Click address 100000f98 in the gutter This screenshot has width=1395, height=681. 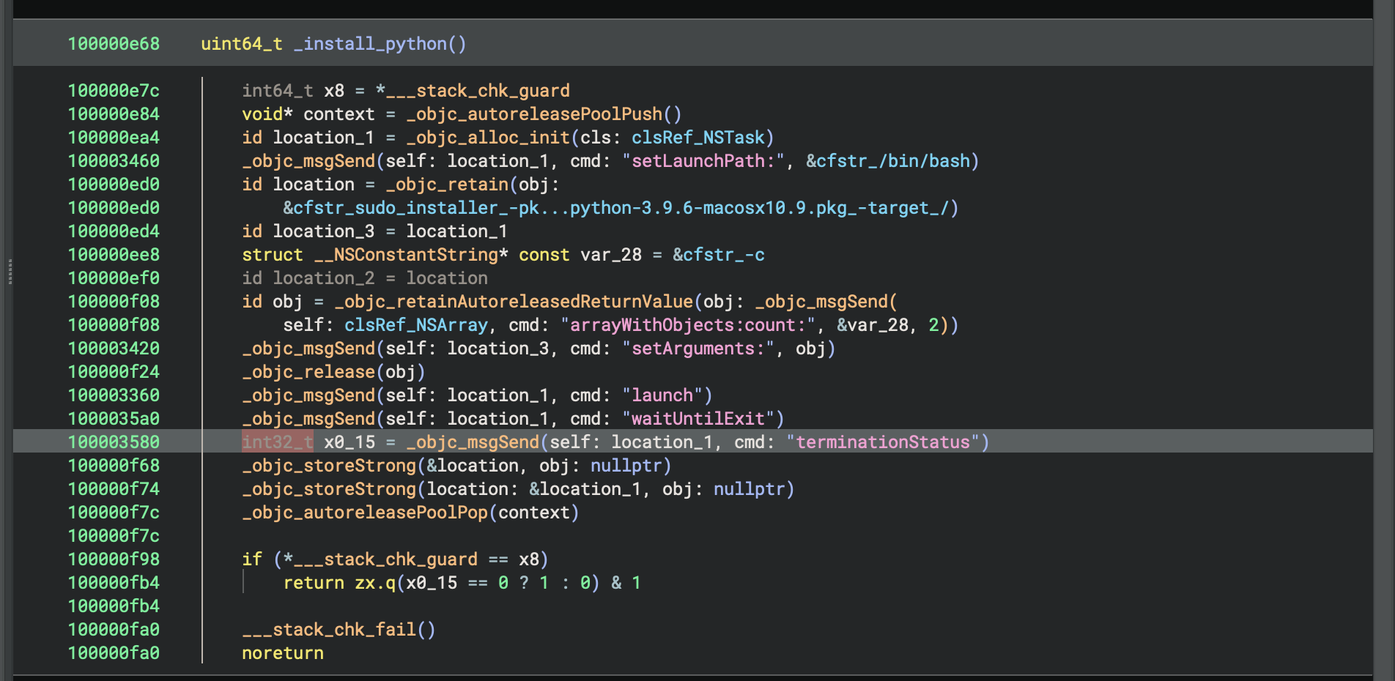coord(114,559)
